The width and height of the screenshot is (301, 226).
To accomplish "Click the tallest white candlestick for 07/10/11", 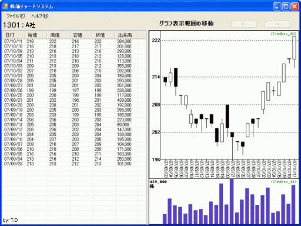I will pyautogui.click(x=294, y=48).
